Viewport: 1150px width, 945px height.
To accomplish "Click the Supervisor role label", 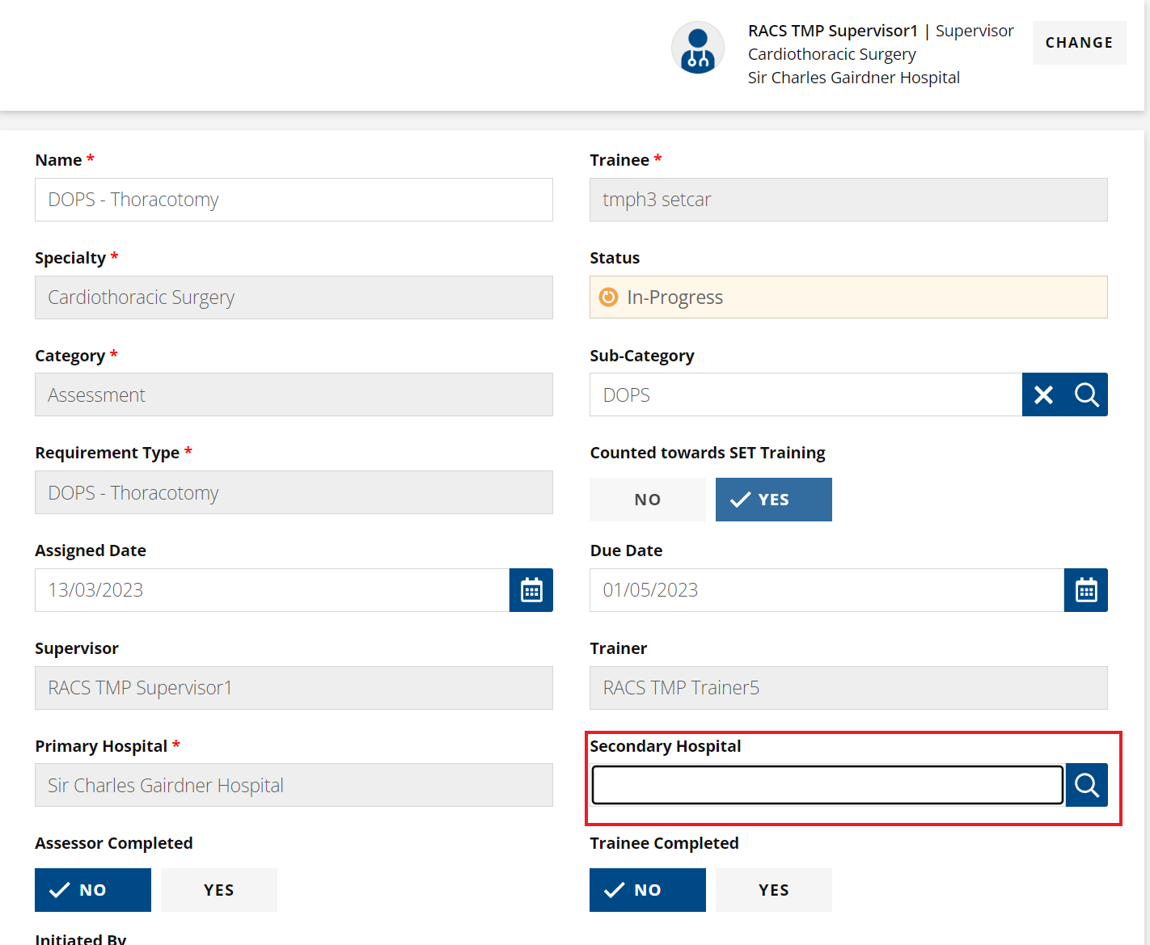I will [975, 30].
